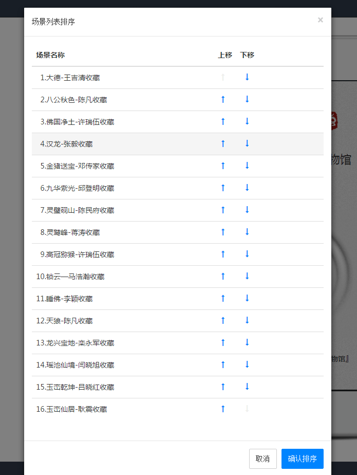The image size is (357, 475).
Task: Select row text 8.灵鹫峰-蒋涛收藏
Action: pyautogui.click(x=70, y=233)
